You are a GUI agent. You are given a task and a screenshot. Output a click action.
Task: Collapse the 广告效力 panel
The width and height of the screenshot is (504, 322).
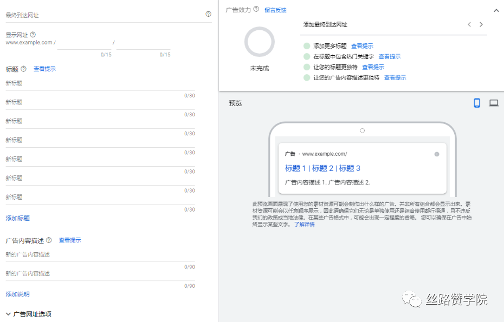point(496,10)
